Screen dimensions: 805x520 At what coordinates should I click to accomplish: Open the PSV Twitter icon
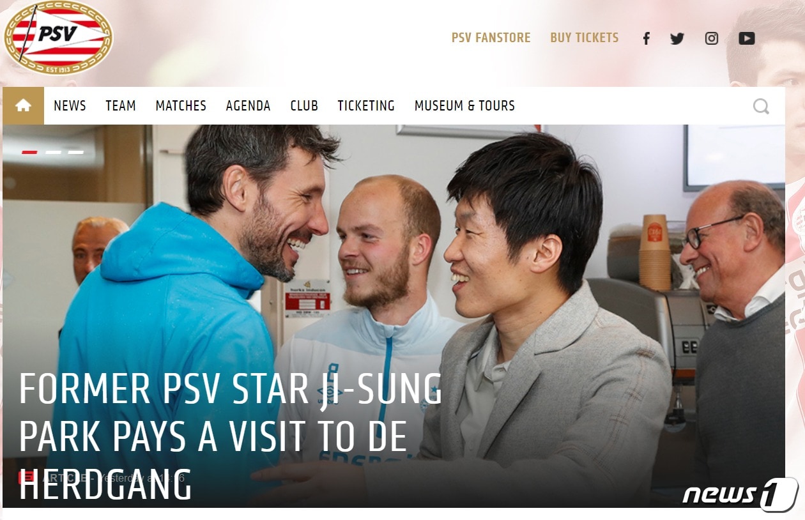[x=677, y=38]
